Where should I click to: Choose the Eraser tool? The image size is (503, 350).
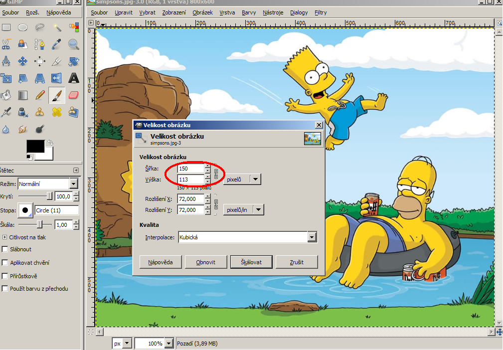pyautogui.click(x=74, y=95)
